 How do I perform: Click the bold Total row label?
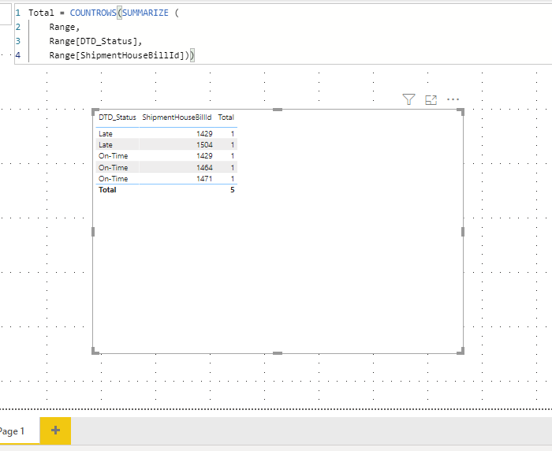tap(107, 190)
